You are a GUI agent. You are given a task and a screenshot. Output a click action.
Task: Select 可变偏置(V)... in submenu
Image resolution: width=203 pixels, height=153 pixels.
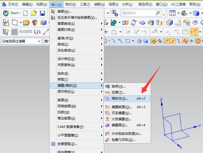[127, 113]
